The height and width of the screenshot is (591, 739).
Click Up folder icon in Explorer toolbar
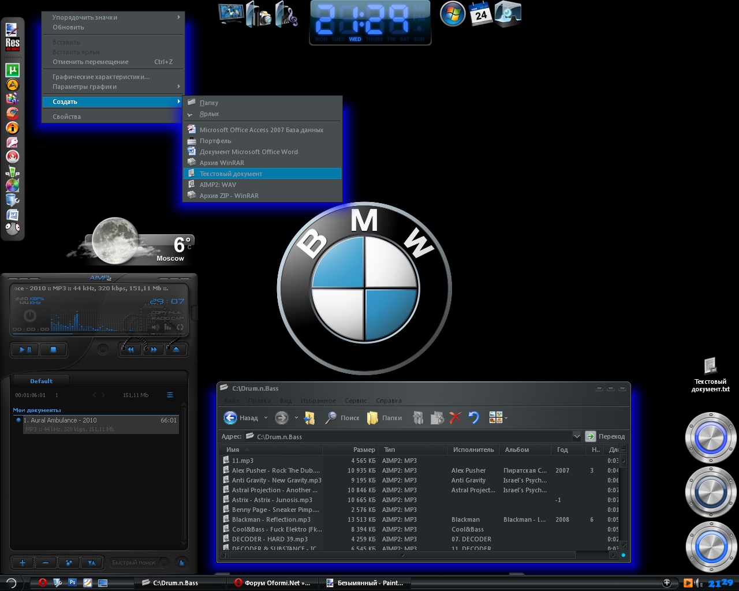click(x=310, y=418)
